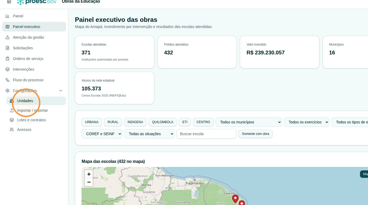Collapse sidebar using top-left panel icon
Viewport: 368px width, 205px height.
tap(9, 2)
